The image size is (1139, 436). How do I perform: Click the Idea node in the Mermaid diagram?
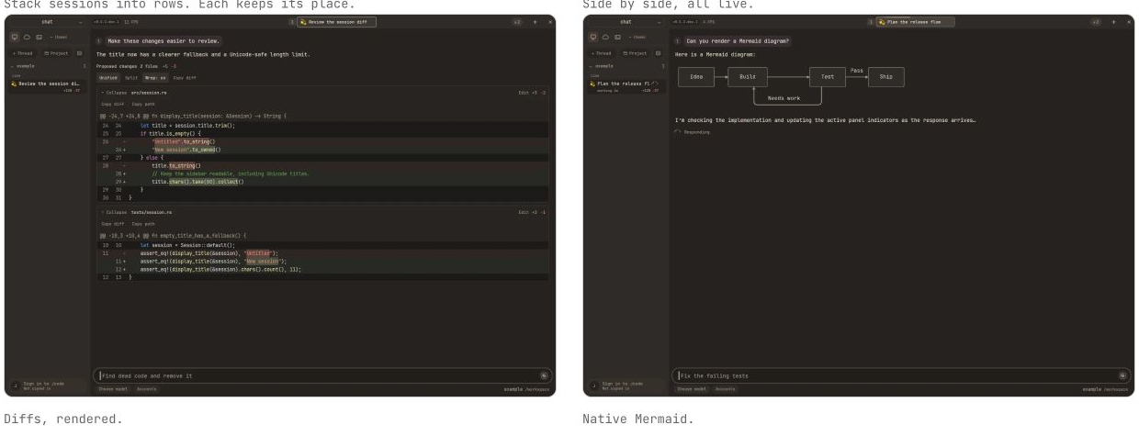[x=696, y=77]
